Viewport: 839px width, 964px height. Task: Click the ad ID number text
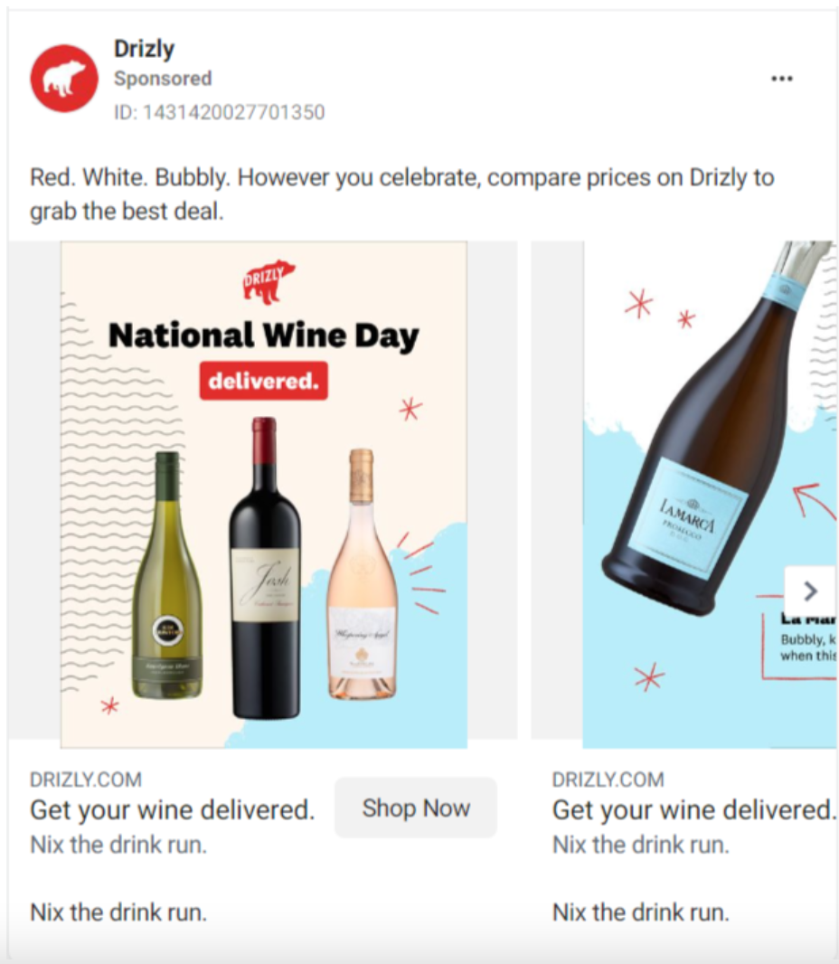click(219, 112)
